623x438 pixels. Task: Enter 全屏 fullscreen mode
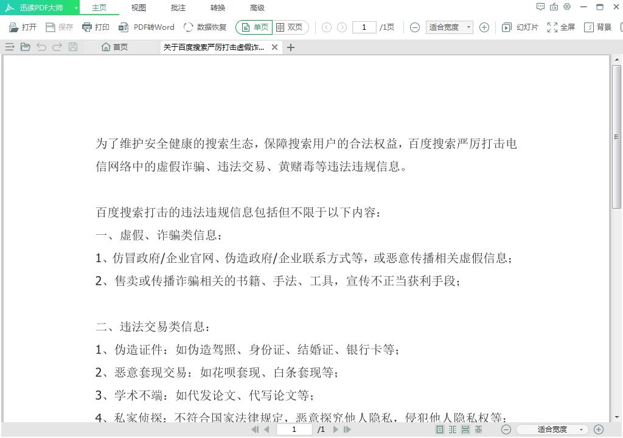click(x=561, y=27)
